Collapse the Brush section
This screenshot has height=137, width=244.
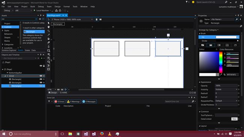point(200,34)
